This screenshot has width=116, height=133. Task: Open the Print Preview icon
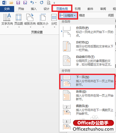(x=49, y=3)
